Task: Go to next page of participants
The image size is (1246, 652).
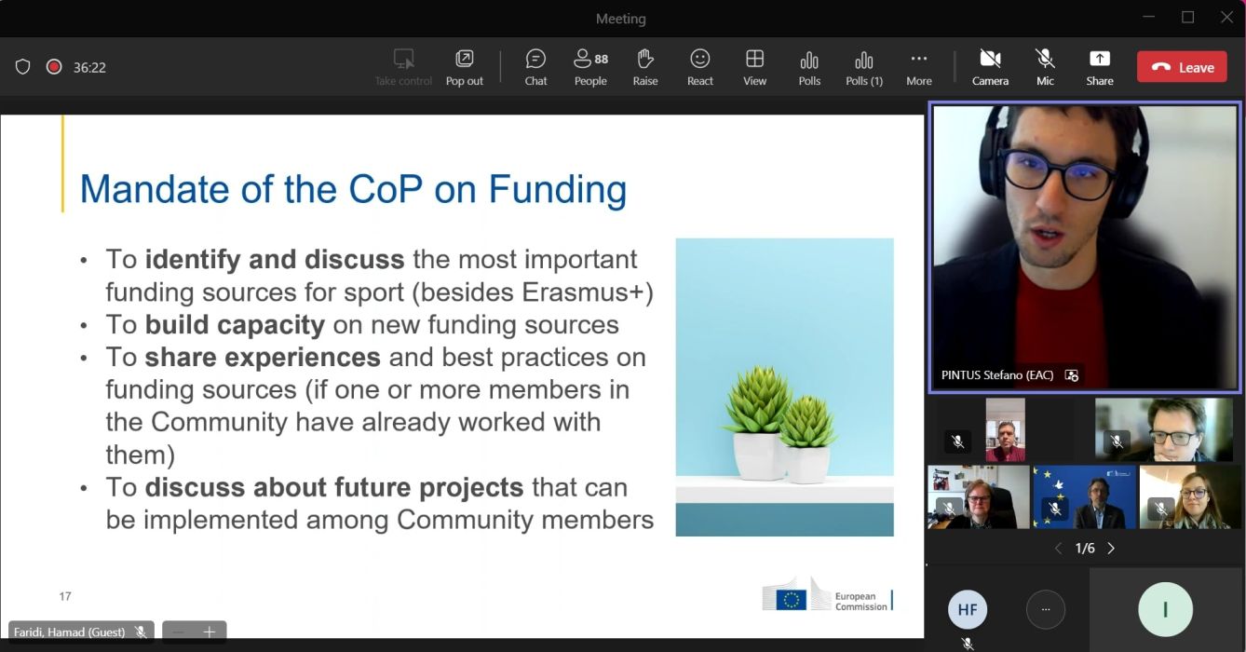Action: tap(1111, 549)
